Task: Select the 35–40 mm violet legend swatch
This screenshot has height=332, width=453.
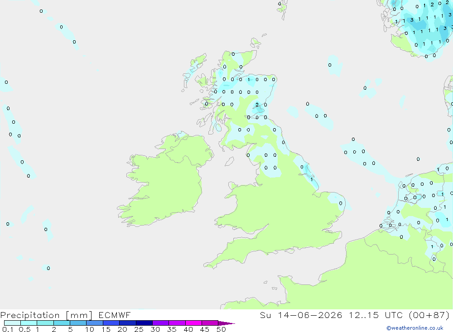Action: click(177, 323)
